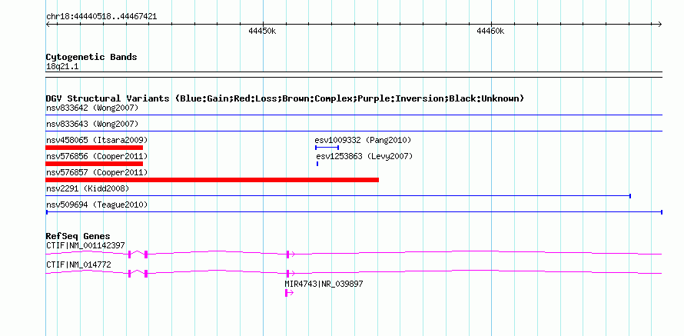Click the blue line under nsv2291
Viewport: 684px width, 336px height.
pos(338,196)
